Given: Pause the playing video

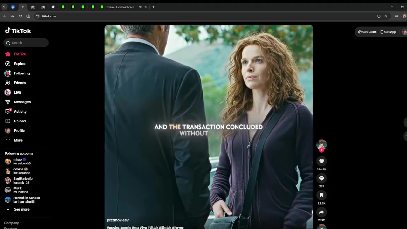Looking at the screenshot, I should (209, 127).
